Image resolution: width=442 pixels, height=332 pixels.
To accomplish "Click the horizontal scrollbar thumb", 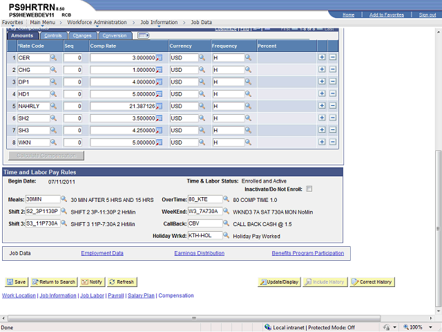I will click(x=194, y=318).
